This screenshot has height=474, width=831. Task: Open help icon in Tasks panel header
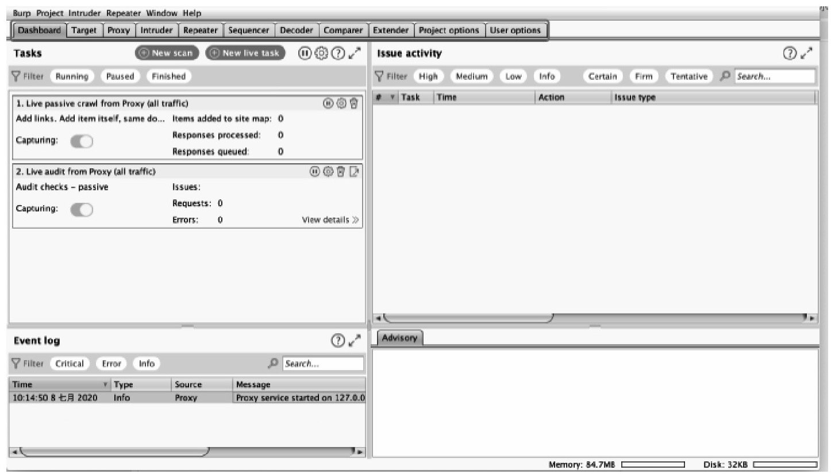(x=339, y=53)
